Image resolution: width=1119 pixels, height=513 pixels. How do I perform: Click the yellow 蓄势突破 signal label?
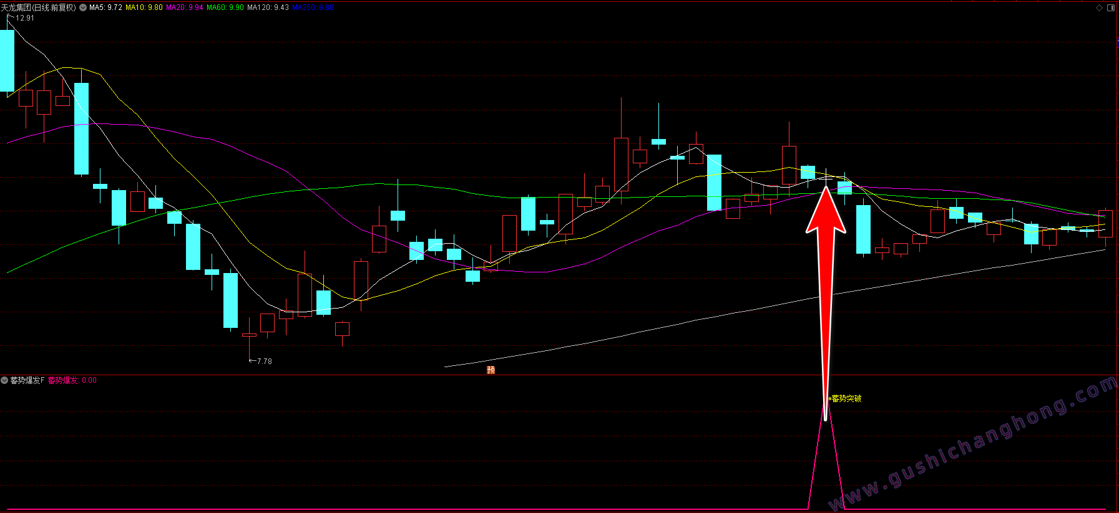point(846,398)
